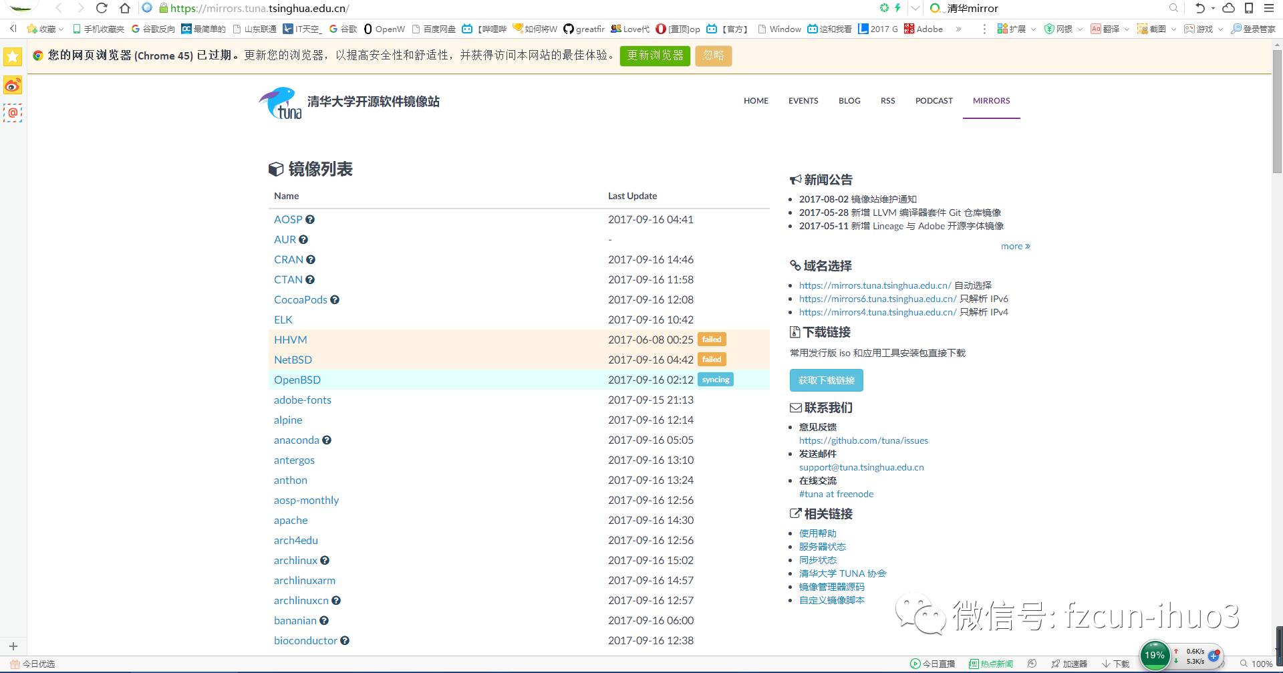Open the PODCAST nav item

click(934, 101)
